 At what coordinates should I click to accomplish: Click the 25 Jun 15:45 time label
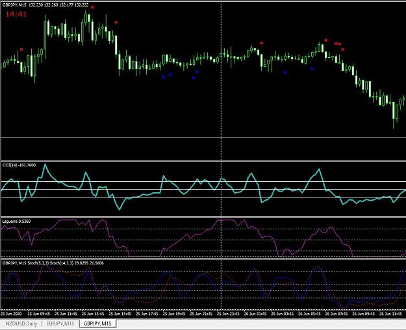[x=120, y=314]
